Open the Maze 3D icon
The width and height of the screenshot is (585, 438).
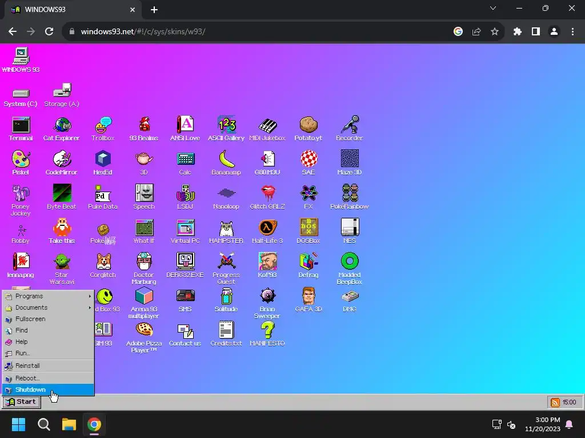[x=350, y=163]
